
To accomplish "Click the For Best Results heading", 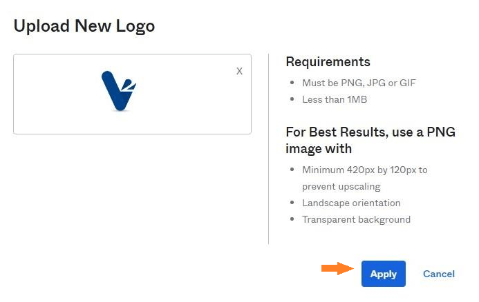I will (x=370, y=140).
